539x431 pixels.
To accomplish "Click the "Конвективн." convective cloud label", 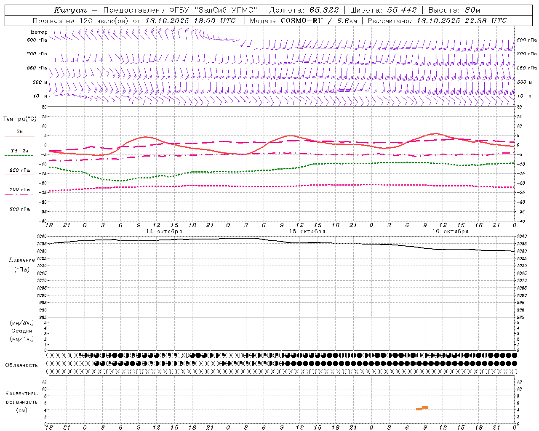I will point(21,394).
